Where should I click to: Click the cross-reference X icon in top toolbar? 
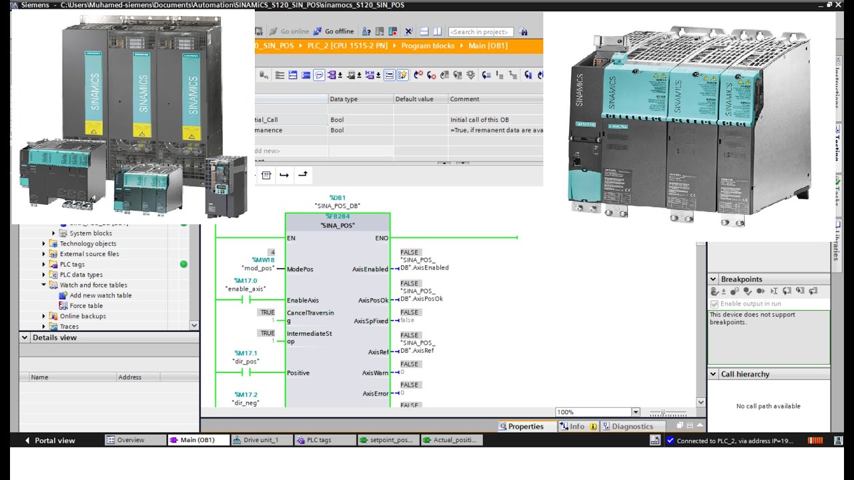pyautogui.click(x=408, y=31)
